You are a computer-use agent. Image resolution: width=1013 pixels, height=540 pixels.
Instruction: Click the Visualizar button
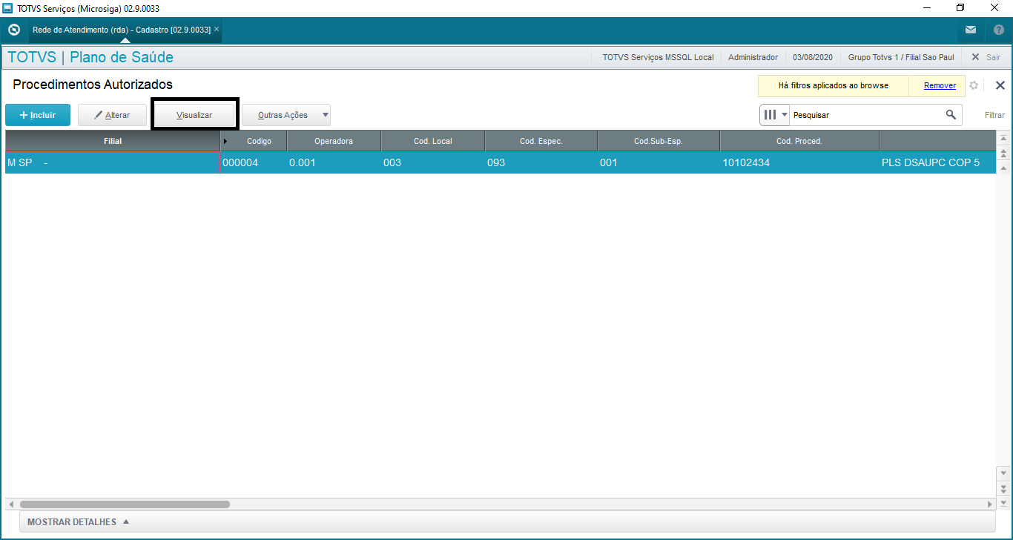194,115
